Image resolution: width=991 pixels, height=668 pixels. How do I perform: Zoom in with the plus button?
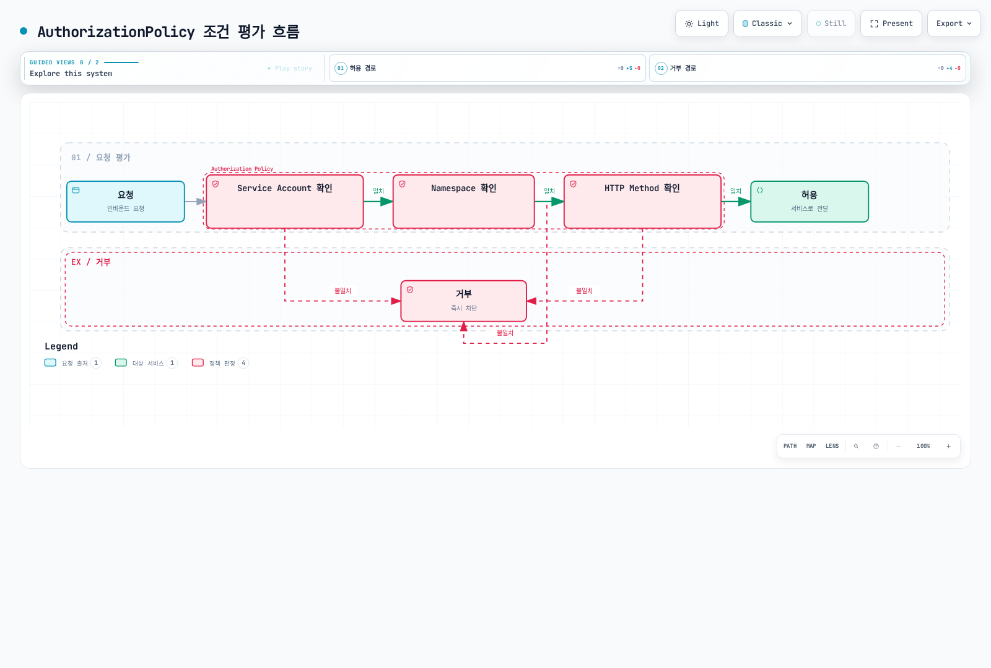point(948,446)
